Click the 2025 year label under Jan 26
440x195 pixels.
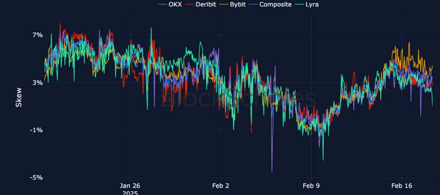(130, 193)
